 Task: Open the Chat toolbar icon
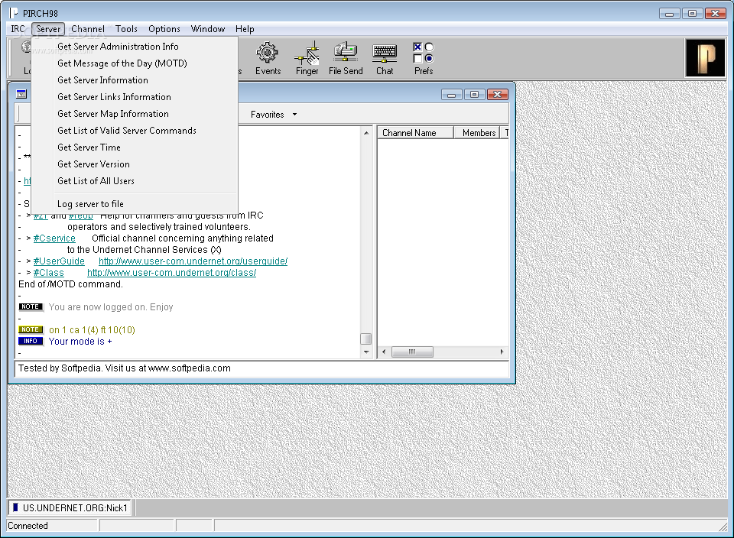(x=385, y=59)
